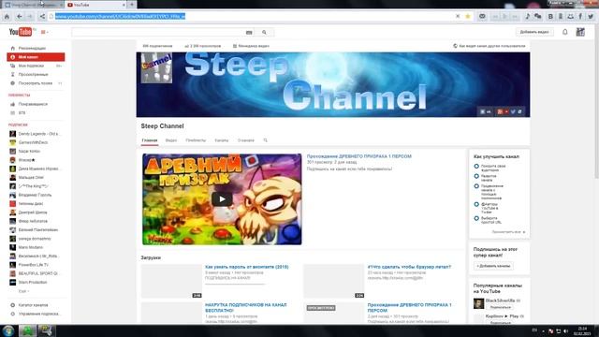Open video Как узнать пароль от вконтакте

[x=247, y=267]
